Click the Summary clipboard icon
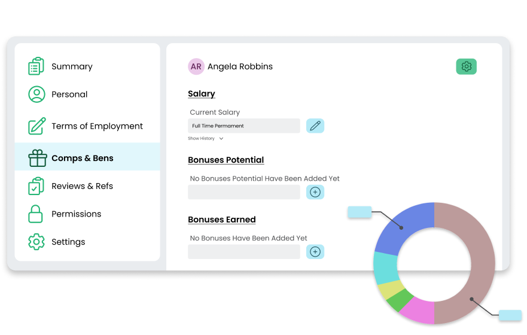This screenshot has width=527, height=335. click(x=36, y=66)
